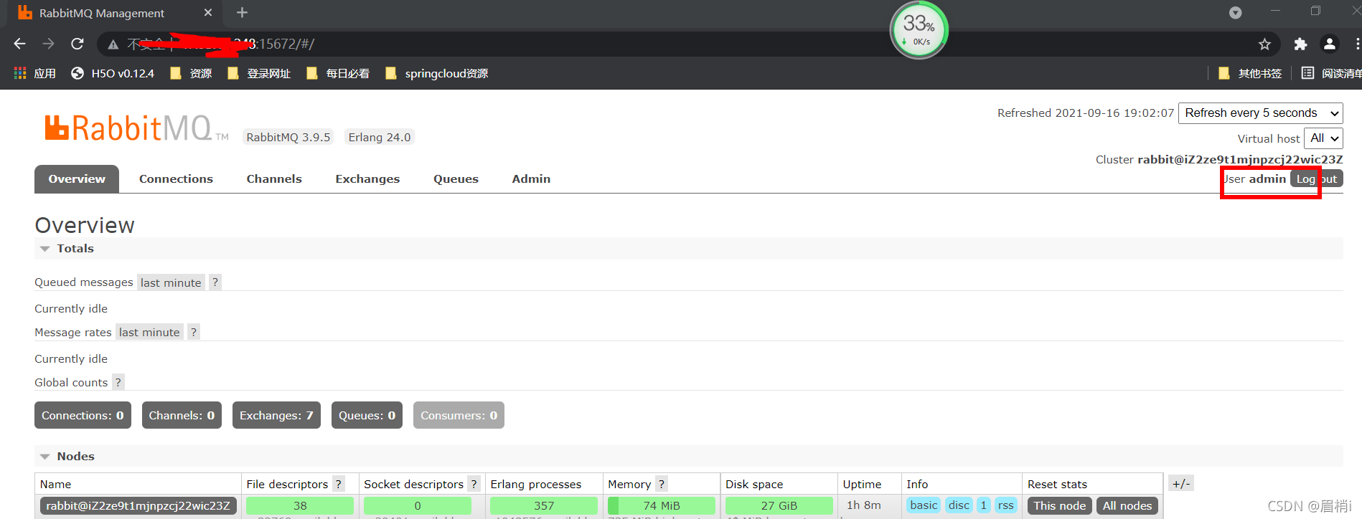The image size is (1362, 519).
Task: Open the springcloud资源 bookmark folder
Action: [436, 73]
